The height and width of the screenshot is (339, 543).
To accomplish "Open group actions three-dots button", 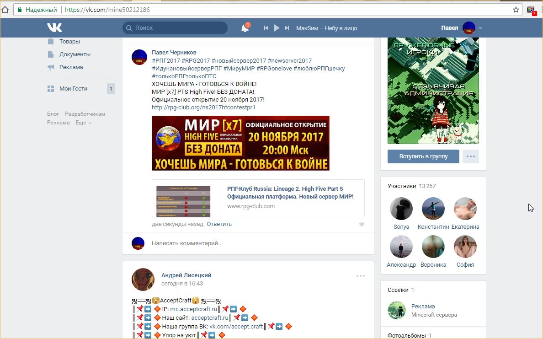I will click(471, 156).
